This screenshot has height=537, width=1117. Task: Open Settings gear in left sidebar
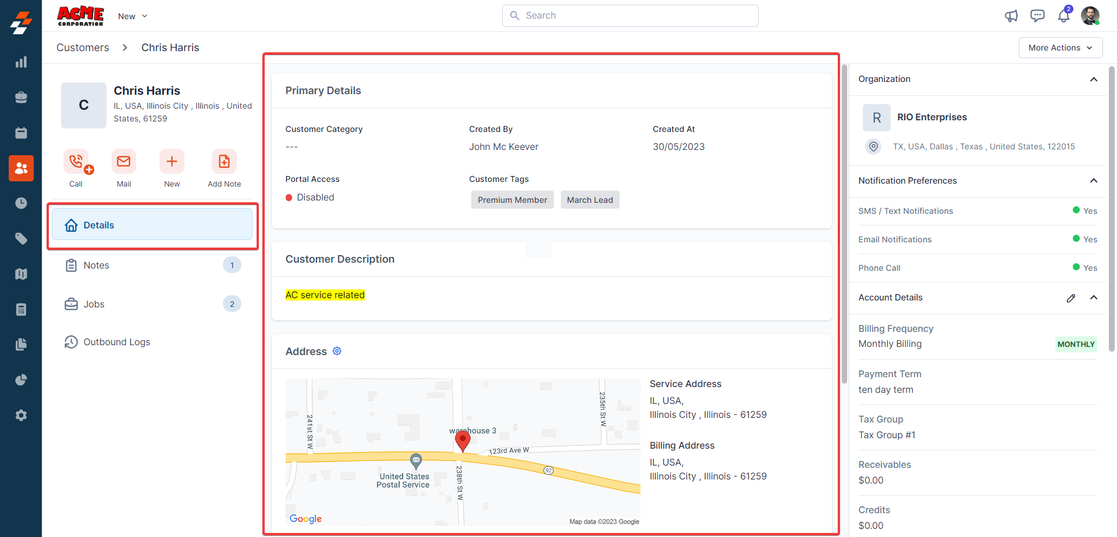click(21, 416)
